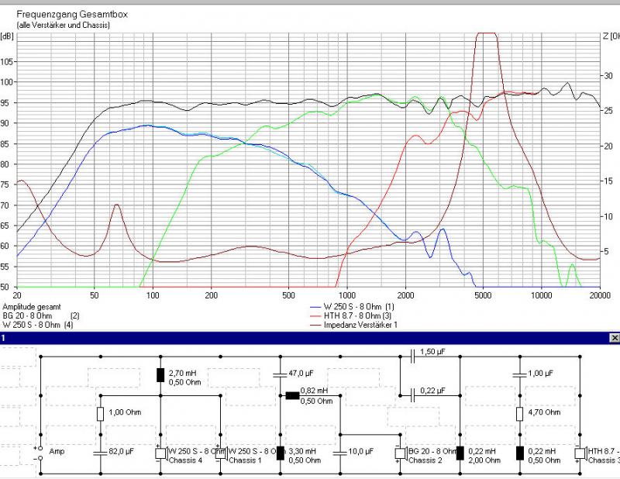Click the 'W 250 S - 8 Ohm (4)' legend entry

click(37, 325)
